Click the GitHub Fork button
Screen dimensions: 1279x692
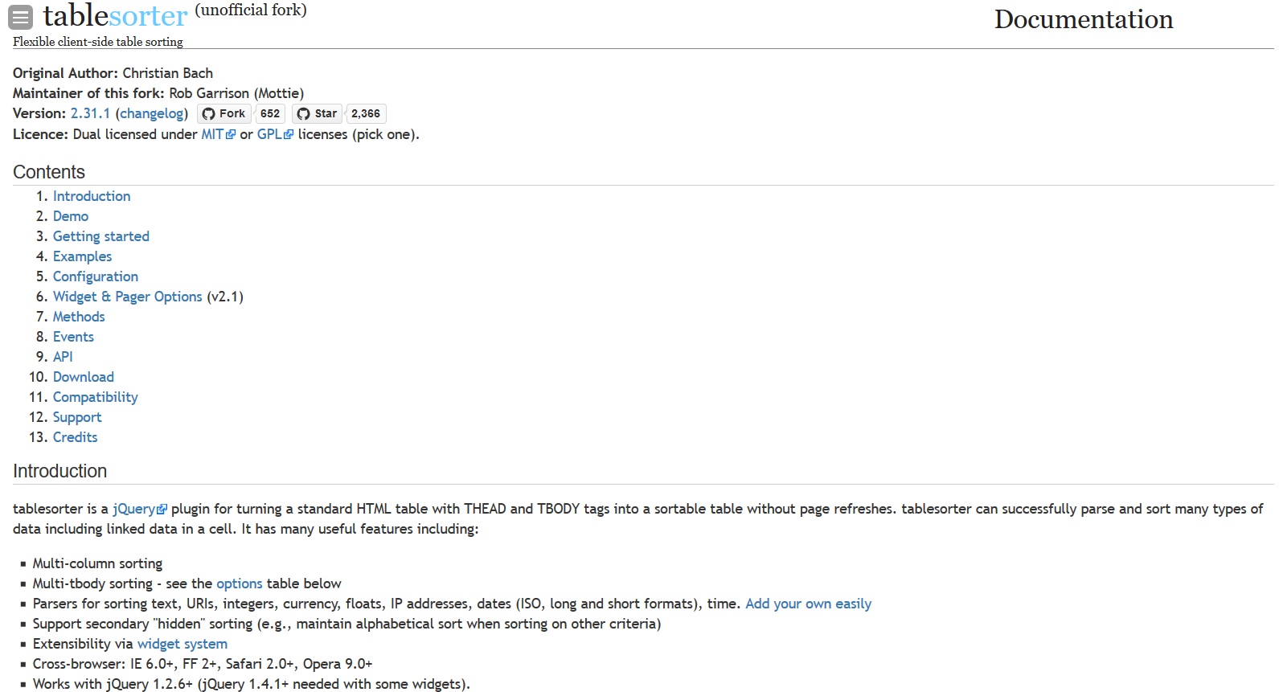point(224,113)
